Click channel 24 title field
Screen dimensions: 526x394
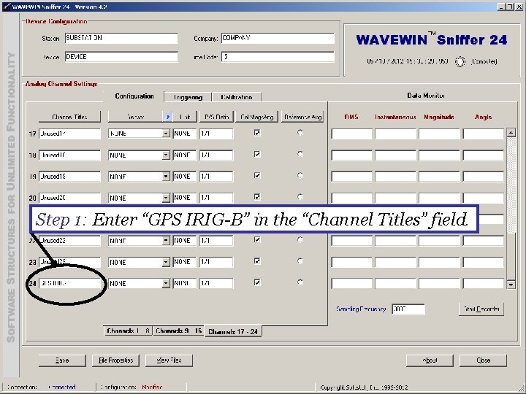tap(70, 283)
